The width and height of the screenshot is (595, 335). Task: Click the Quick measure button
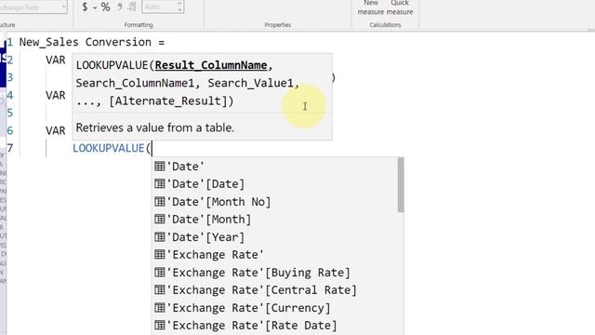tap(400, 7)
